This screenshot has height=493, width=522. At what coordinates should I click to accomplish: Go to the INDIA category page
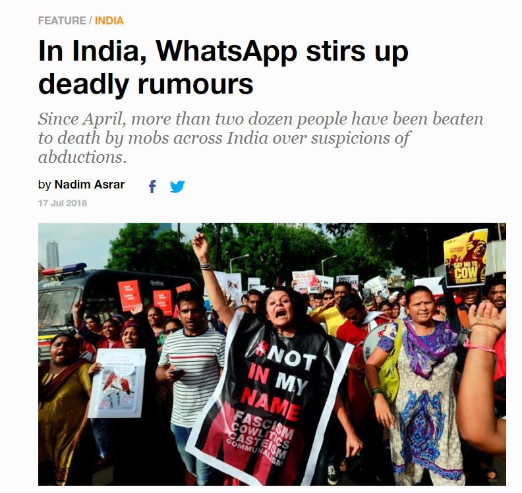(x=109, y=20)
